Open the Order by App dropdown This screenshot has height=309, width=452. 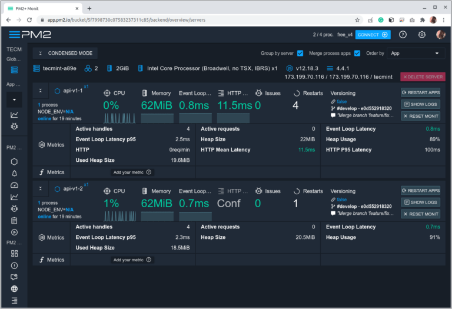(416, 54)
